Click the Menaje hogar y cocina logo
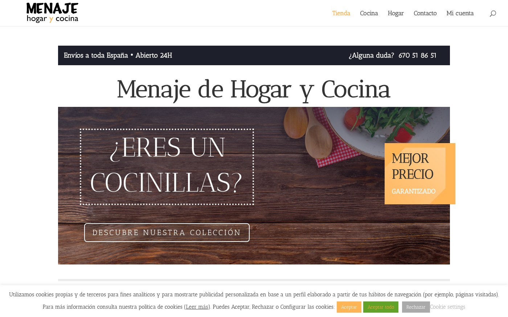 point(52,13)
